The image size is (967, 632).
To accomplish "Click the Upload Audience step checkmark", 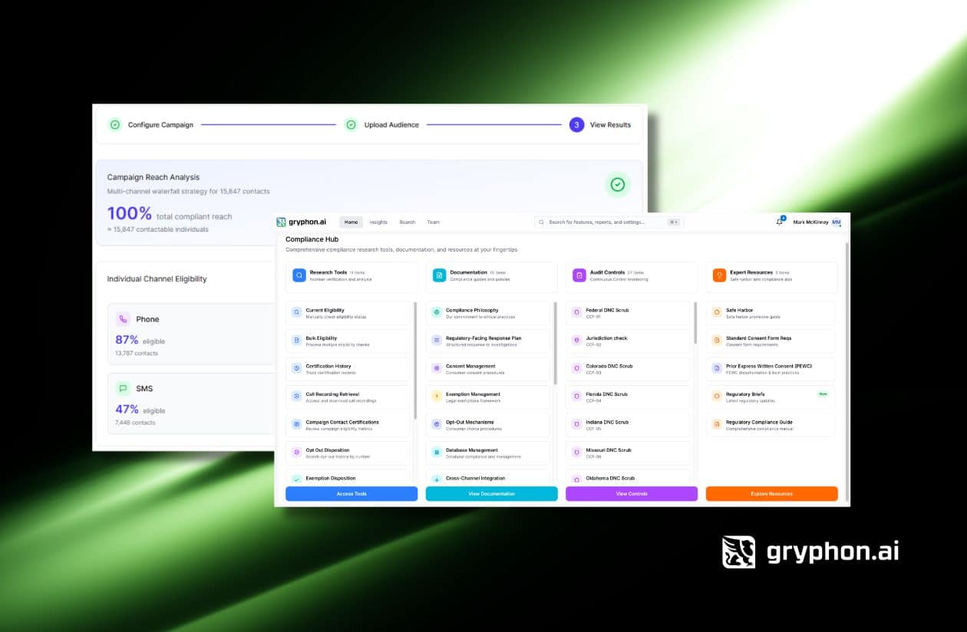I will click(x=351, y=125).
